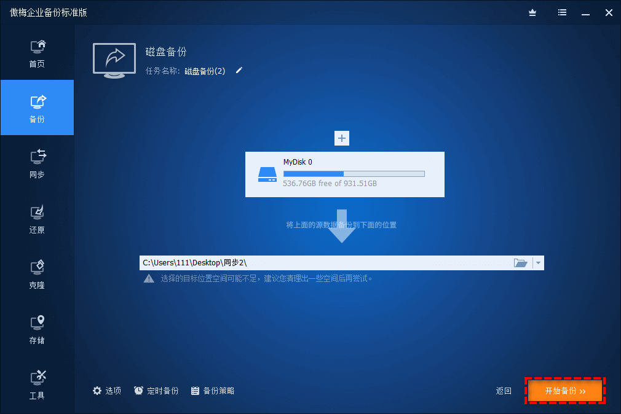Click the 磁盘备份 page heading
The image size is (621, 414).
166,52
